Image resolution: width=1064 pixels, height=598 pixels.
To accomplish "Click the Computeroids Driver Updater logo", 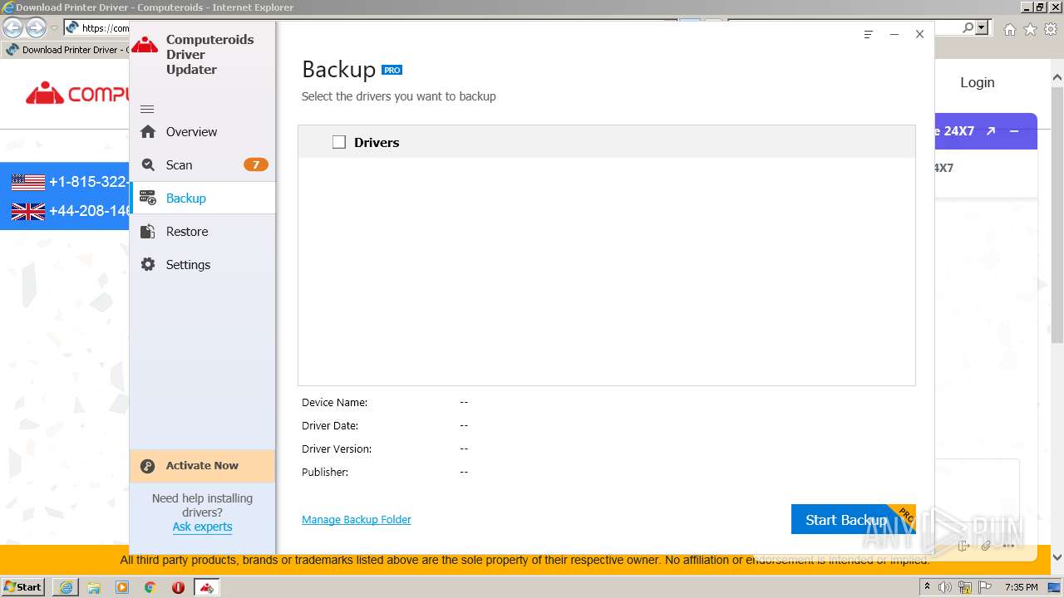I will click(145, 45).
